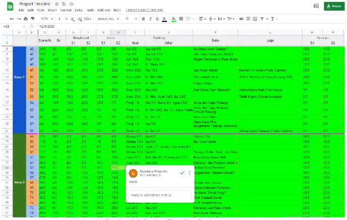Open the Data menu
The width and height of the screenshot is (347, 220).
click(x=78, y=10)
